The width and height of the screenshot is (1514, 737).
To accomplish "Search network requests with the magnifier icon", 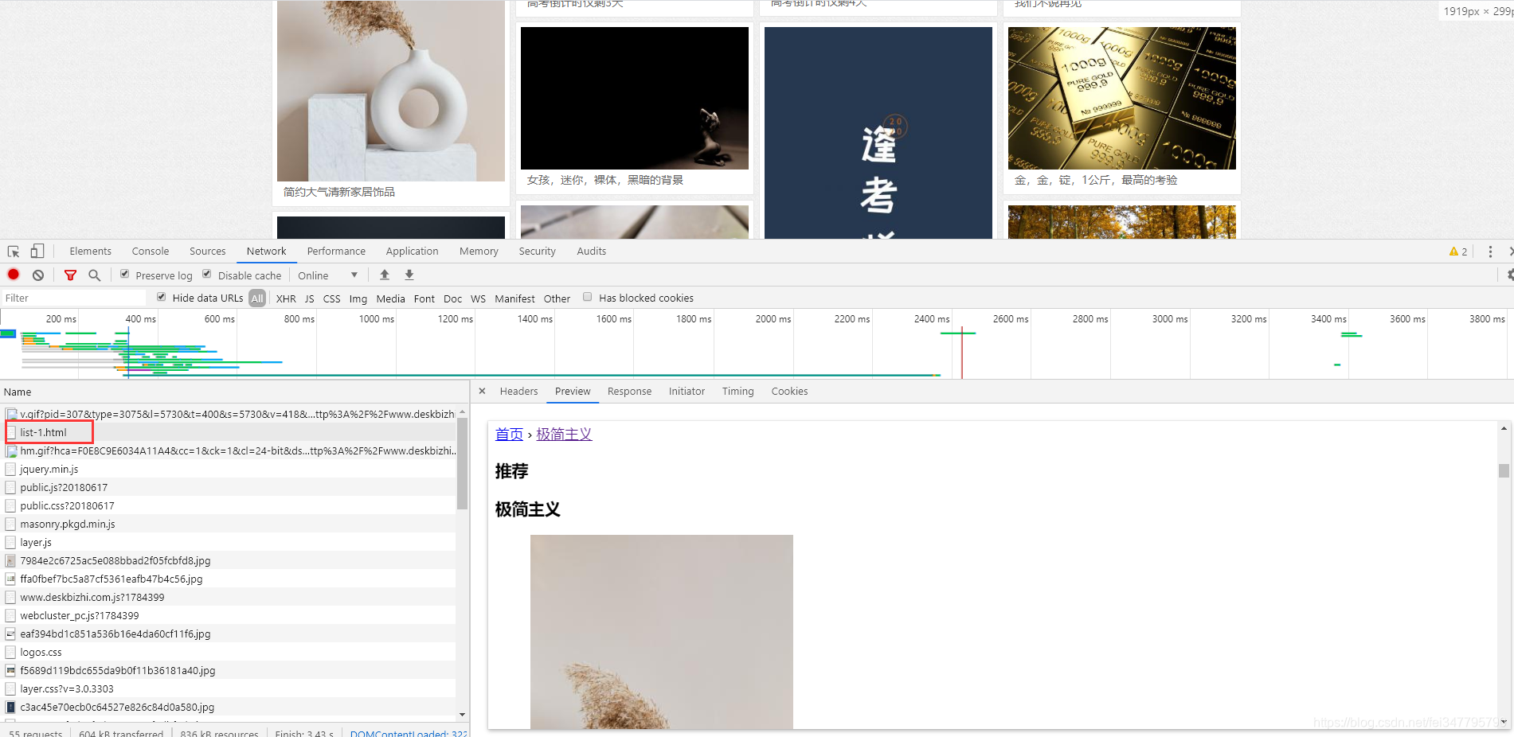I will tap(95, 275).
